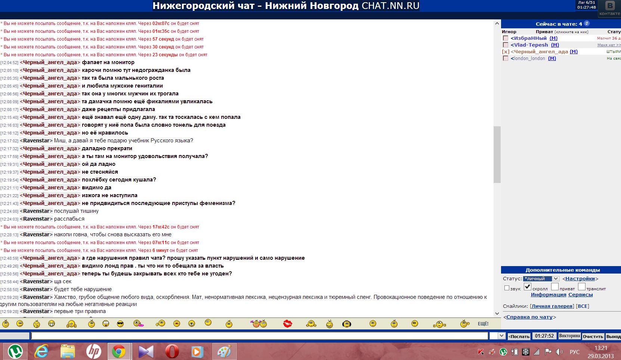621x360 pixels.
Task: Open the РУС language indicator
Action: click(x=574, y=352)
